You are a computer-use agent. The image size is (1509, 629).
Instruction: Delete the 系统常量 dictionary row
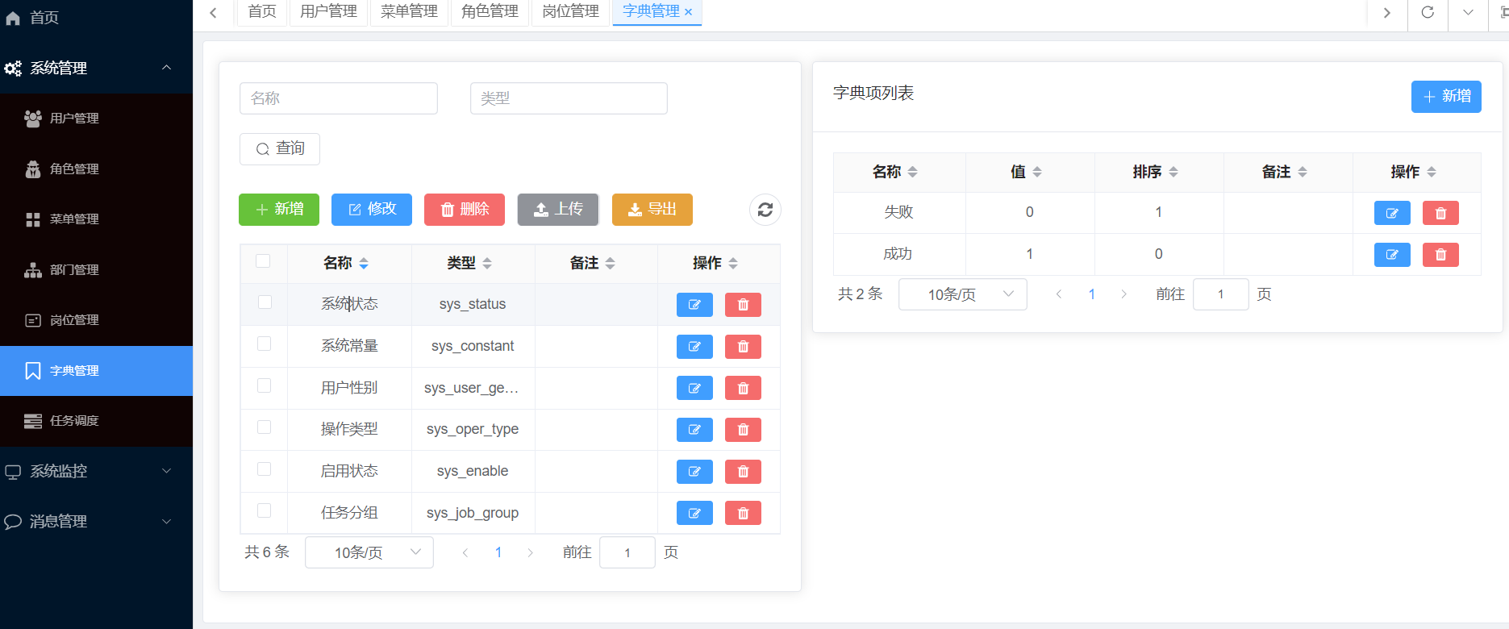click(743, 347)
